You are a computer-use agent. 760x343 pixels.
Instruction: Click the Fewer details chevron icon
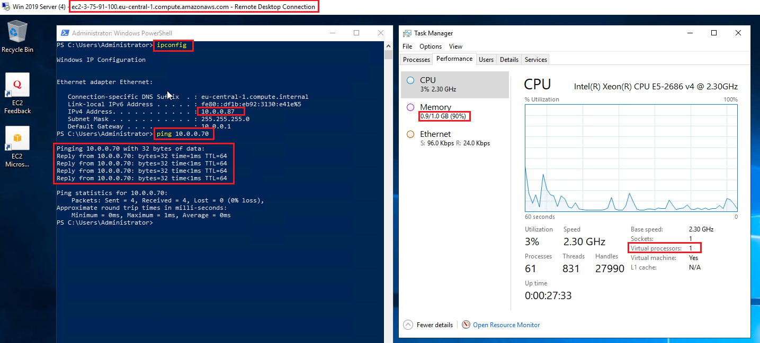tap(408, 325)
